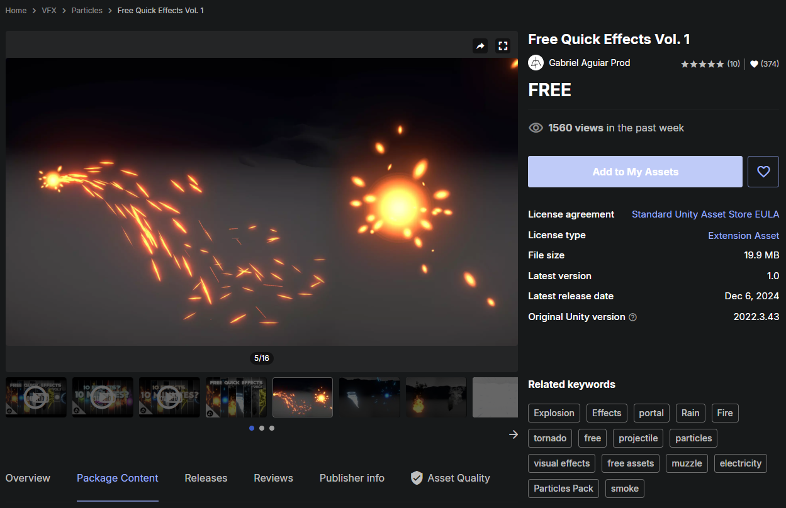The image size is (786, 508).
Task: Select the Rain keyword tag
Action: coord(690,413)
